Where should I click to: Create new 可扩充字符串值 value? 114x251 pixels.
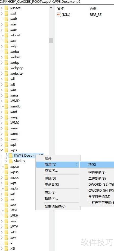(x=97, y=202)
